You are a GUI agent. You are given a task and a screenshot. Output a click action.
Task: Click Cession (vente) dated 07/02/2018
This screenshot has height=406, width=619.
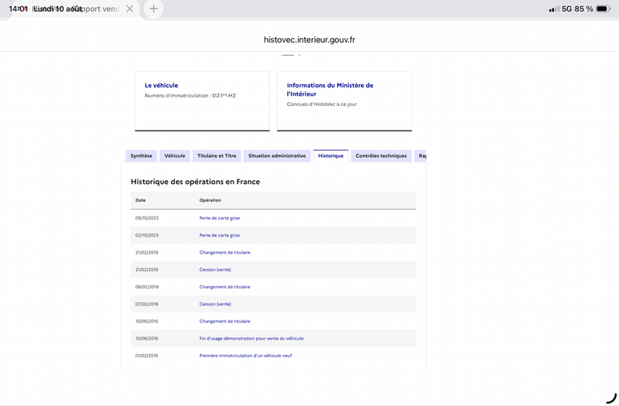(215, 304)
